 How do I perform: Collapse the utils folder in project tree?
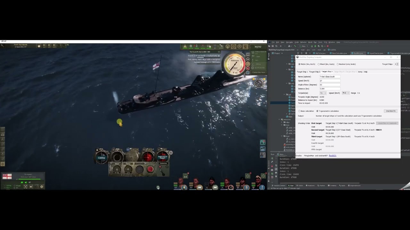pos(287,83)
